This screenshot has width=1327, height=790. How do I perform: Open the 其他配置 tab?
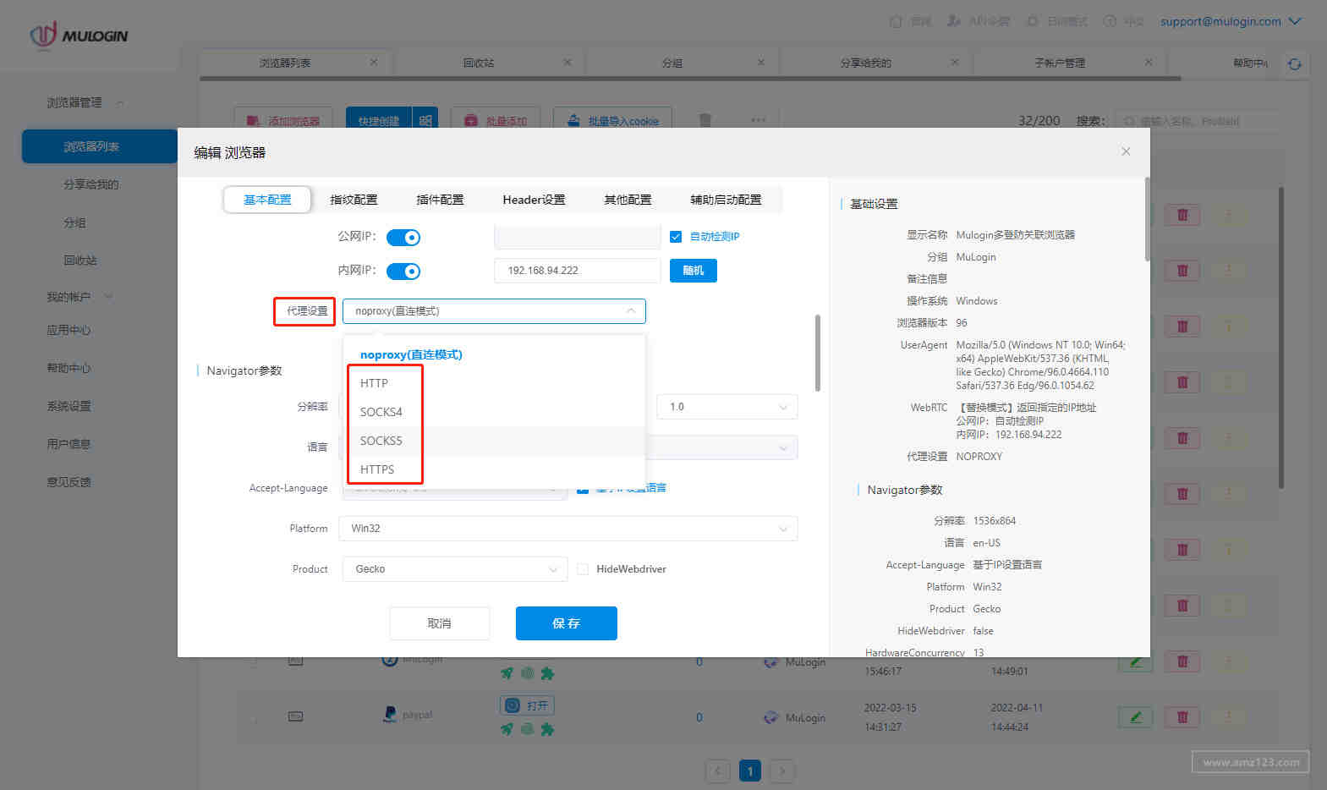point(628,200)
